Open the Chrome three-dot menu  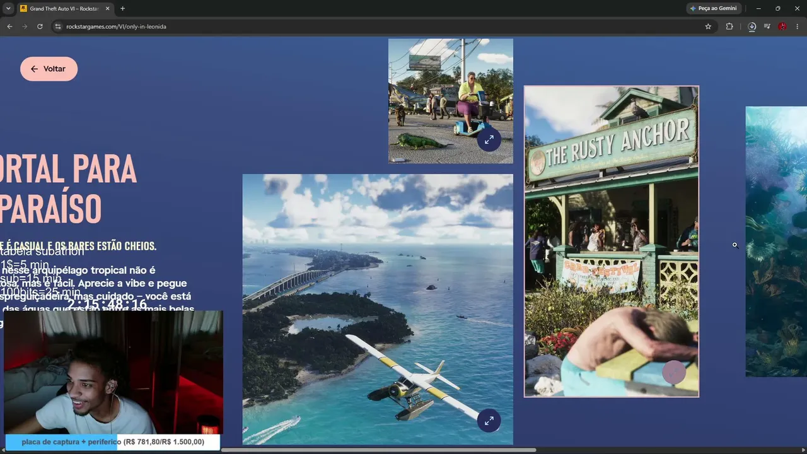798,26
